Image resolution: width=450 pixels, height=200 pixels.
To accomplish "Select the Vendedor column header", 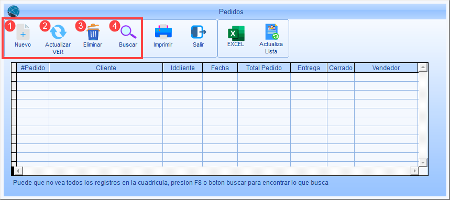I will [x=386, y=68].
